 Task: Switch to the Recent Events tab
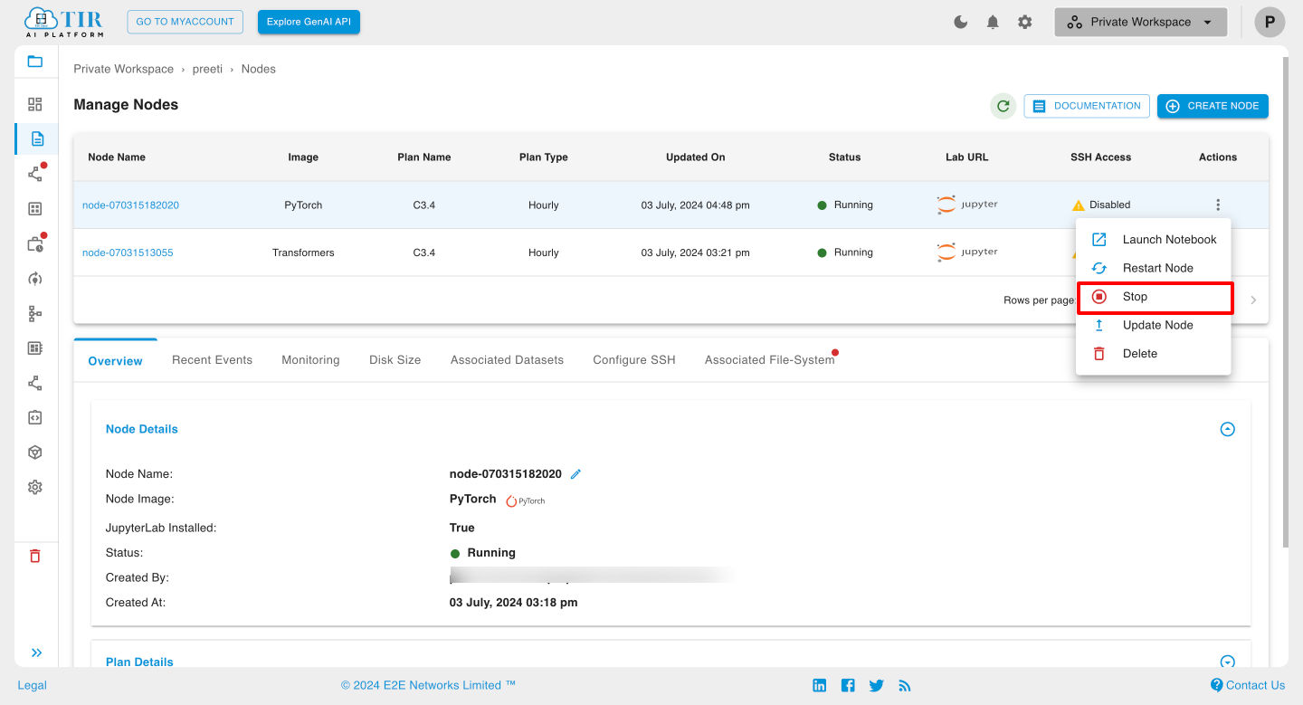(212, 360)
